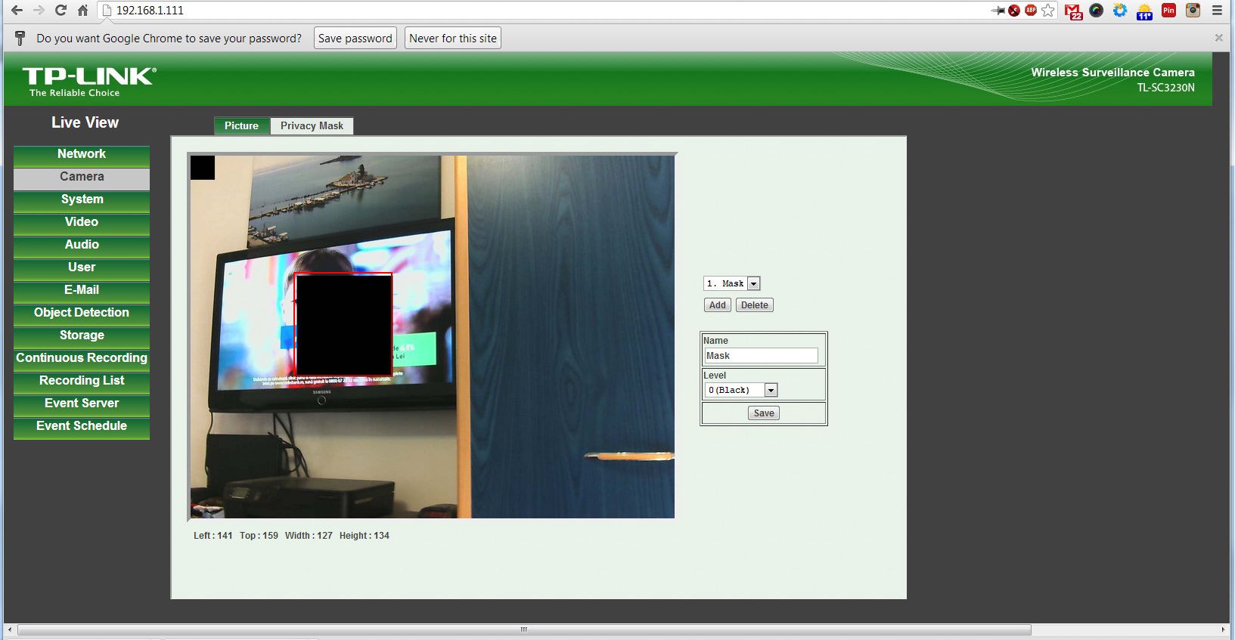Save the privacy mask settings

[x=764, y=413]
